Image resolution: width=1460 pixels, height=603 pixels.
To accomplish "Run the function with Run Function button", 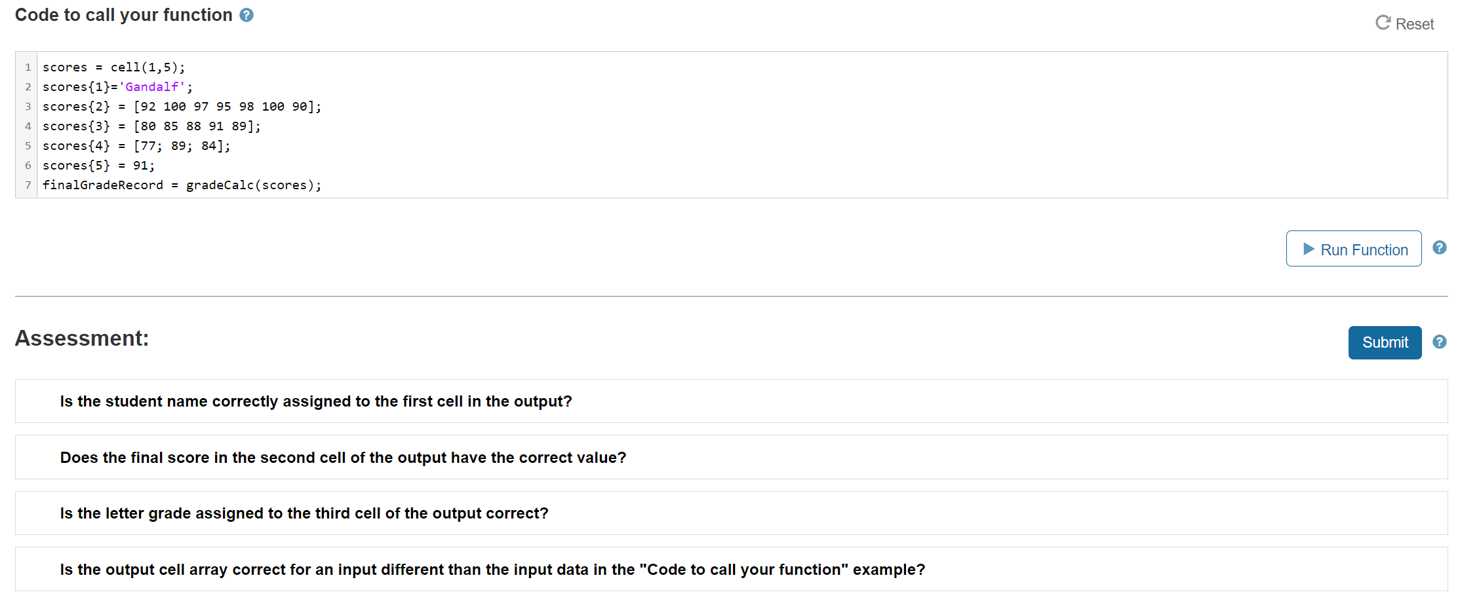I will [1354, 249].
